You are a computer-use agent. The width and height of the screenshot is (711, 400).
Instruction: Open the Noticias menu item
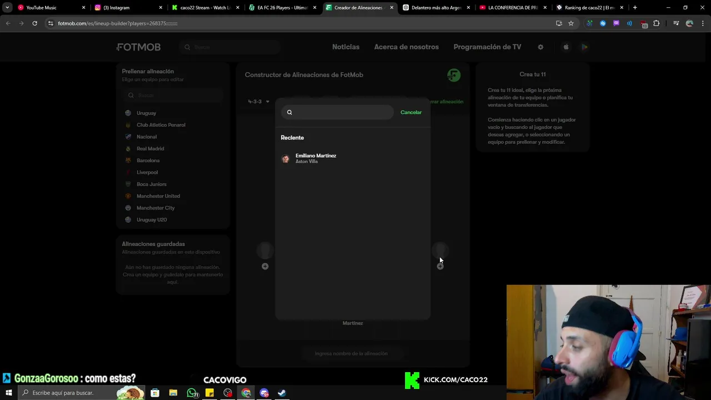pos(346,47)
